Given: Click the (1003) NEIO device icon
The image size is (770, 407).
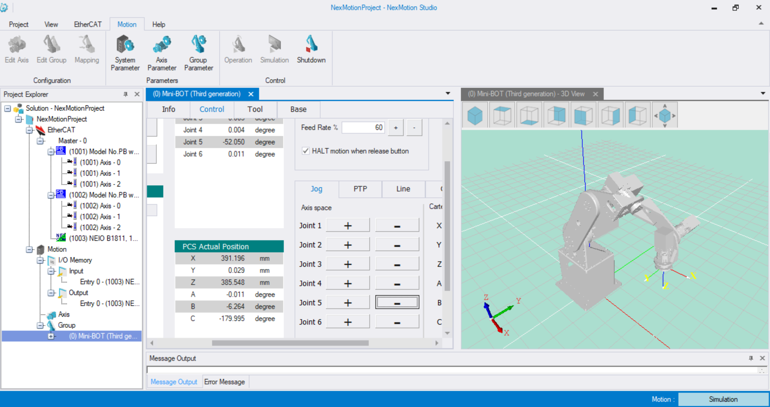Looking at the screenshot, I should click(61, 237).
